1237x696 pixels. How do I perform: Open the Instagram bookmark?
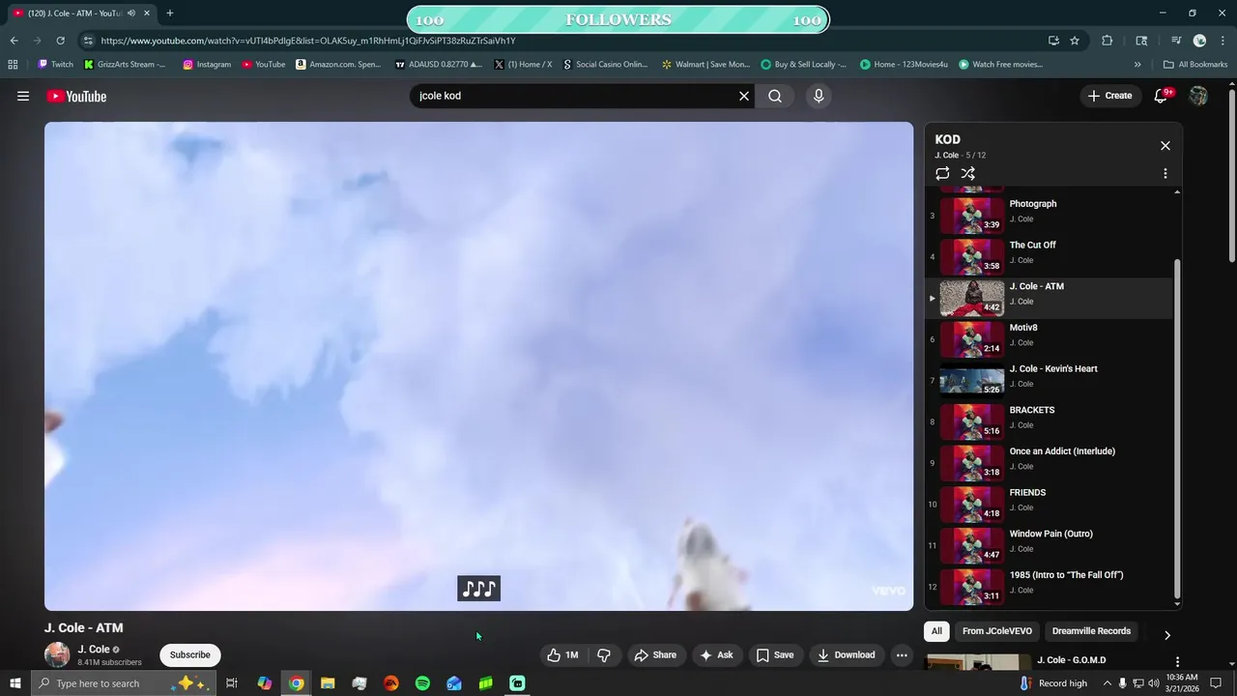pos(207,65)
